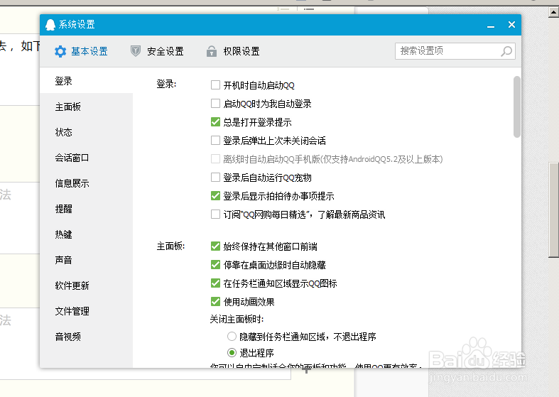Click the background browser window's scrollbar thumb
This screenshot has width=559, height=397.
[553, 209]
